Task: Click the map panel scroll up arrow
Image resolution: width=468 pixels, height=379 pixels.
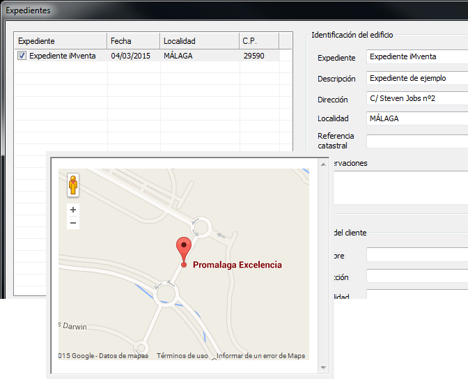Action: [323, 164]
